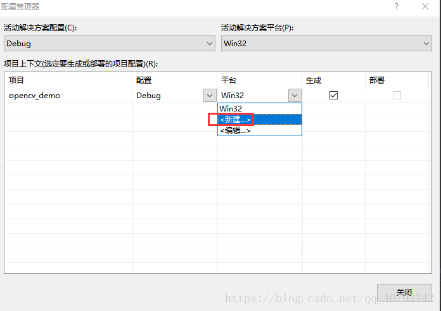Collapse the Win32 platform arrow for opencv_demo
This screenshot has width=441, height=311.
295,95
